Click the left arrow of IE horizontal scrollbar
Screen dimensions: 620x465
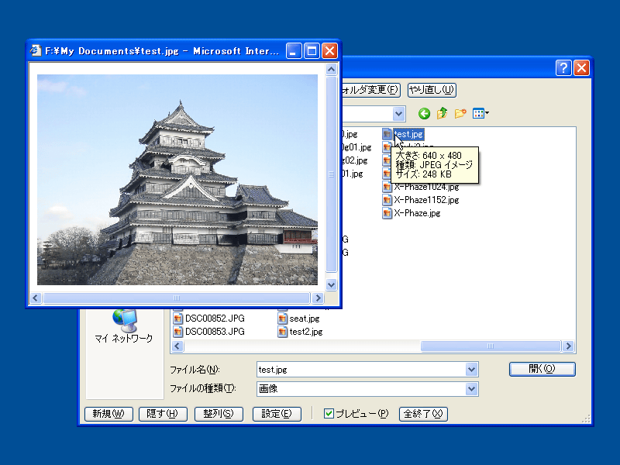pyautogui.click(x=36, y=298)
